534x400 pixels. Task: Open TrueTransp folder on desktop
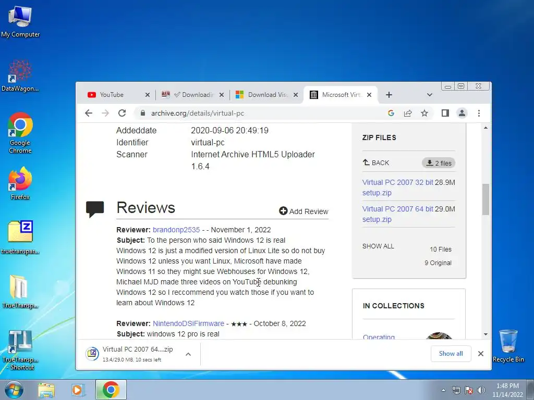coord(20,291)
